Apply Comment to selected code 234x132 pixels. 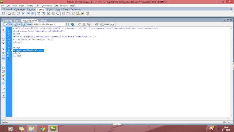pos(3,68)
